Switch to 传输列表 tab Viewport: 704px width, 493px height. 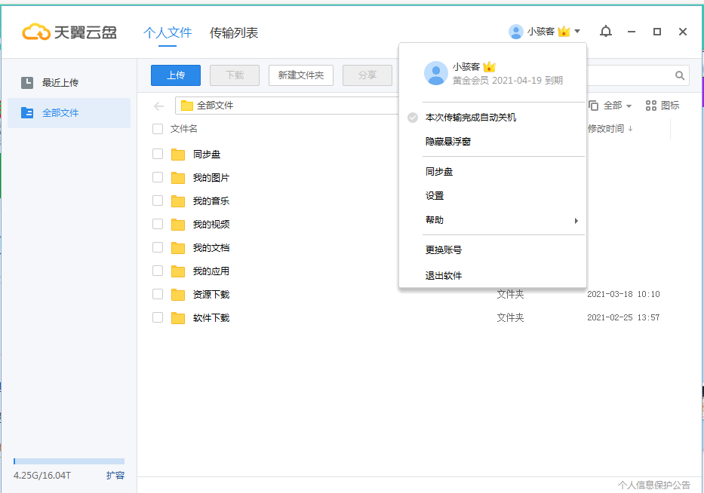pos(234,32)
